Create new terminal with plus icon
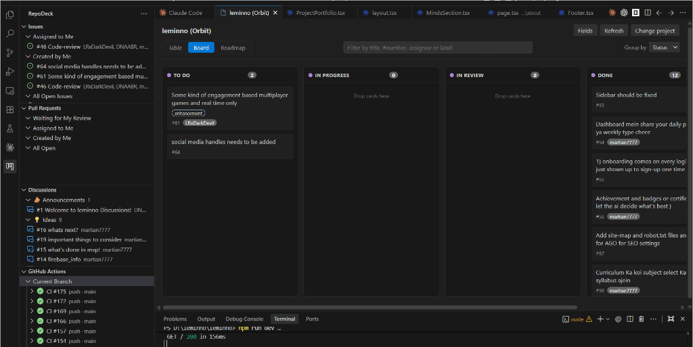693x347 pixels. tap(600, 319)
